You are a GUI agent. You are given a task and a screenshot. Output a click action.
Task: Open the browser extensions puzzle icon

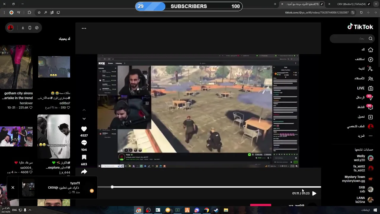[x=29, y=12]
